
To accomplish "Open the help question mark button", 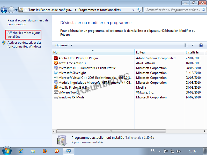I will coord(201,45).
